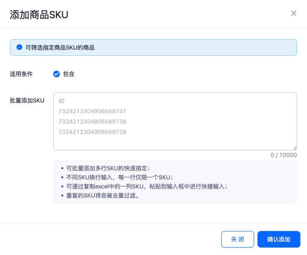307x255 pixels.
Task: Confirm with the 确认添加 button
Action: pyautogui.click(x=279, y=239)
